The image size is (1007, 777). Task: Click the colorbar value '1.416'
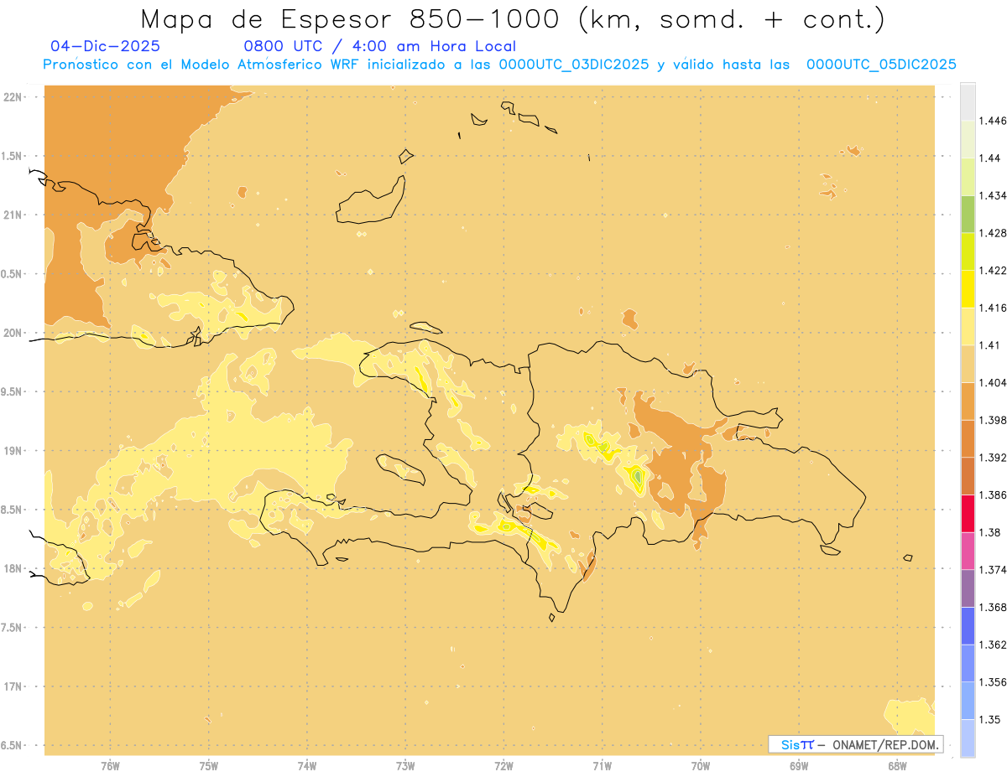(994, 308)
